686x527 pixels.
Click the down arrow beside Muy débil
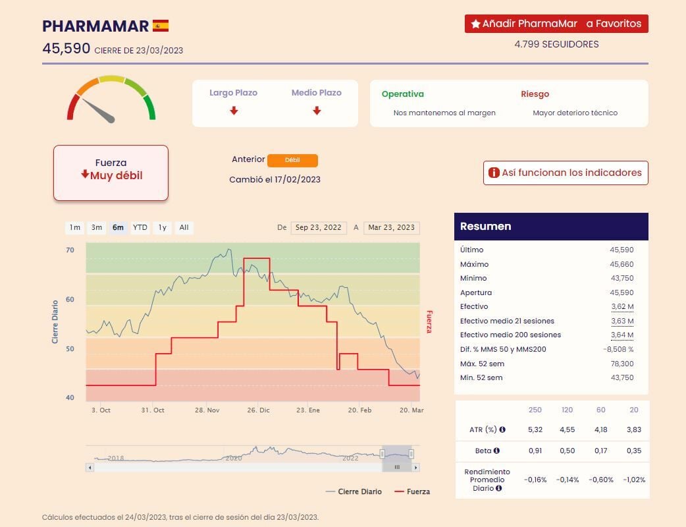85,175
